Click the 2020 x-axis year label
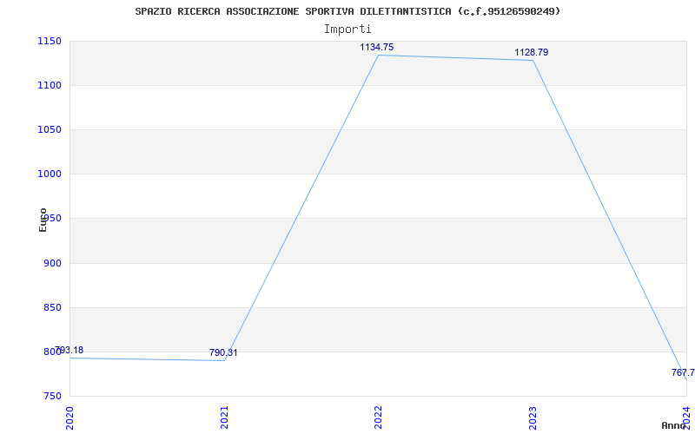695x434 pixels. coord(69,418)
